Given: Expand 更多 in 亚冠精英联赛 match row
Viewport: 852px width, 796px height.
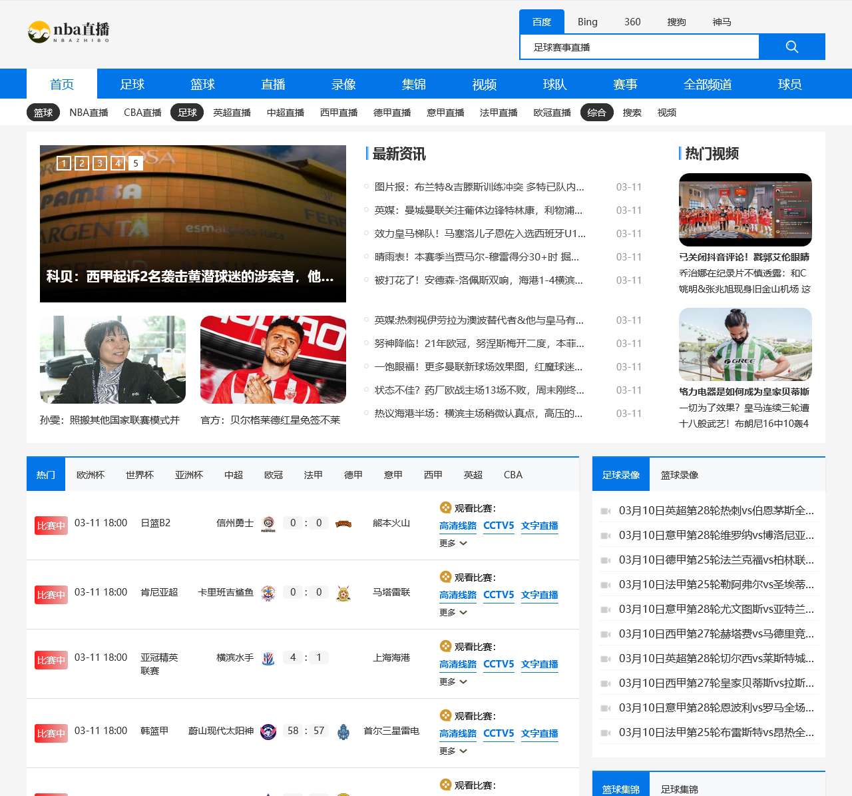Looking at the screenshot, I should point(453,682).
